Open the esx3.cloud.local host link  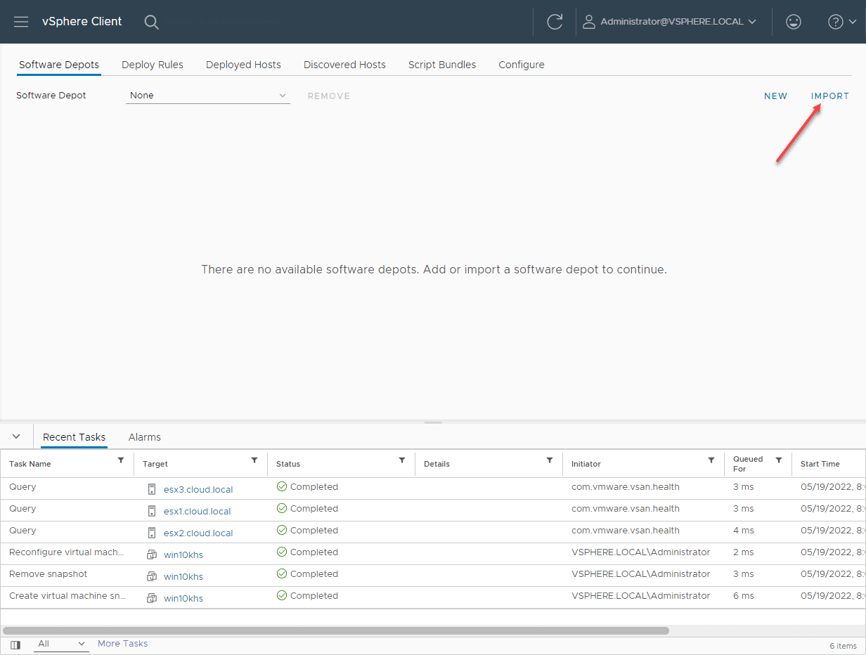pos(198,490)
